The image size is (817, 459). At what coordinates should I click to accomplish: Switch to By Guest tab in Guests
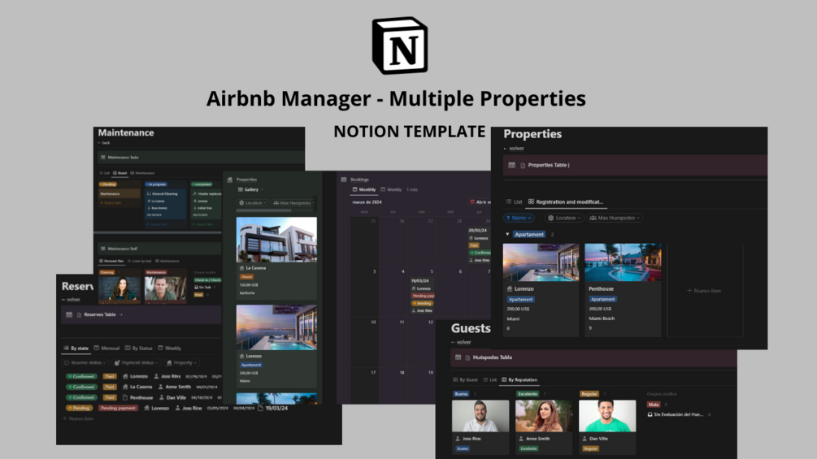click(465, 380)
